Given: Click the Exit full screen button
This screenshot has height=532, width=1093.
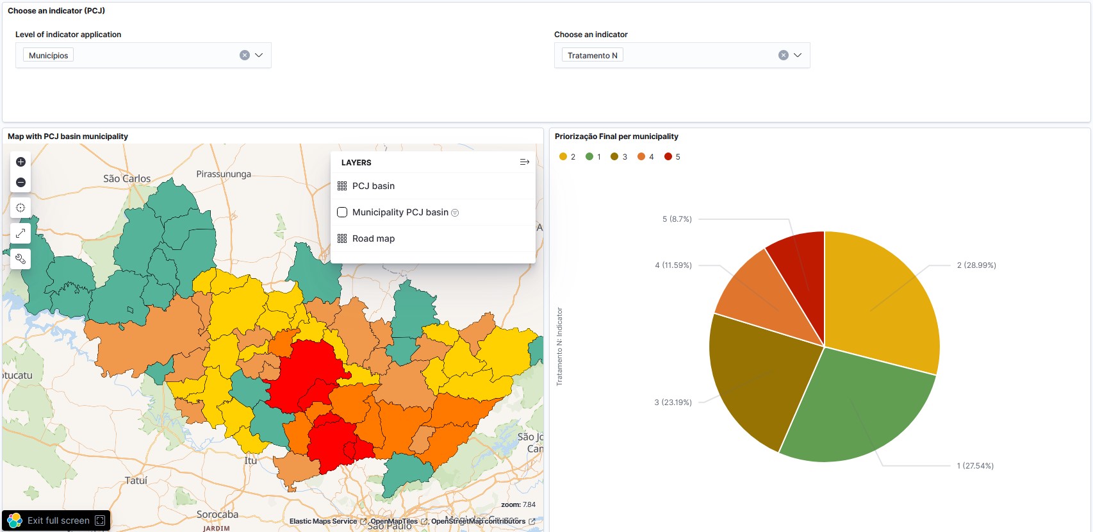Looking at the screenshot, I should tap(57, 520).
